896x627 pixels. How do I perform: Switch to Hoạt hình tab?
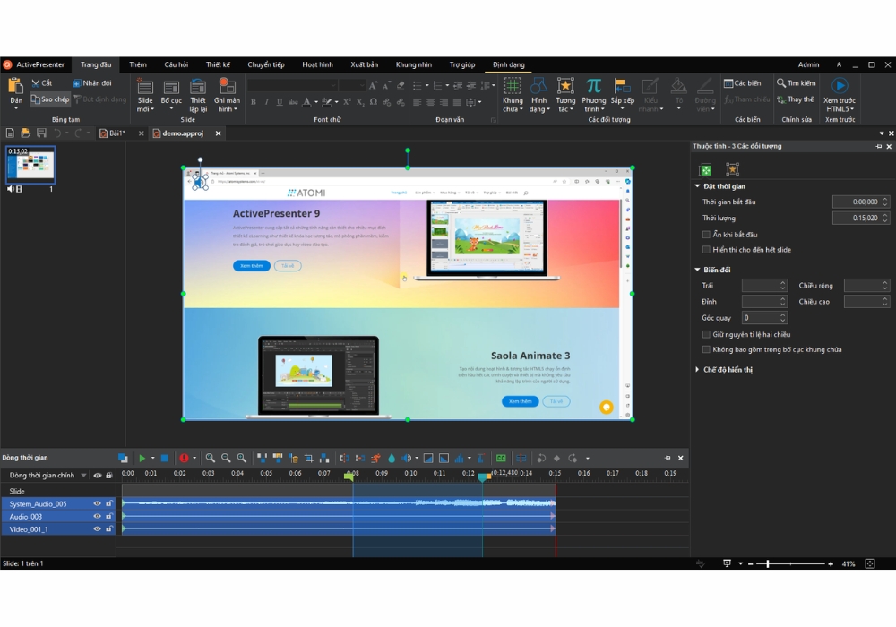point(317,64)
